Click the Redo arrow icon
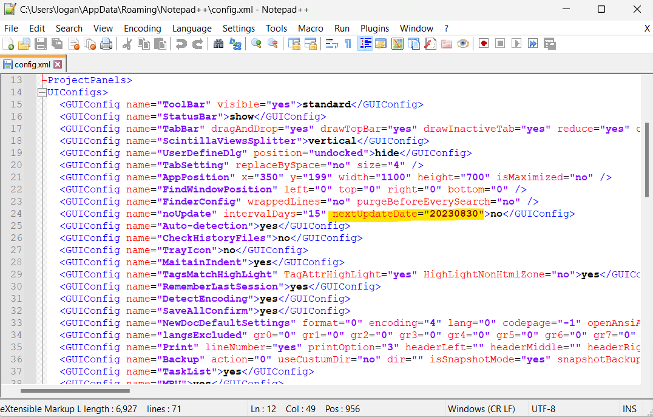 click(197, 44)
